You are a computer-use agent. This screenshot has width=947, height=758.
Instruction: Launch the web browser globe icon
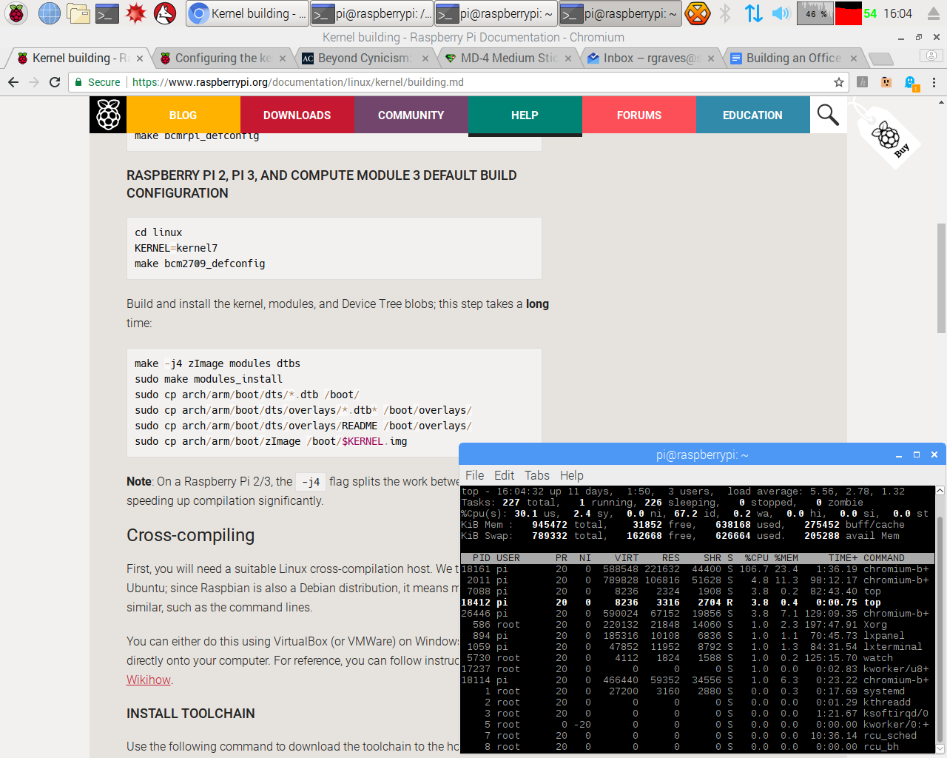coord(49,13)
